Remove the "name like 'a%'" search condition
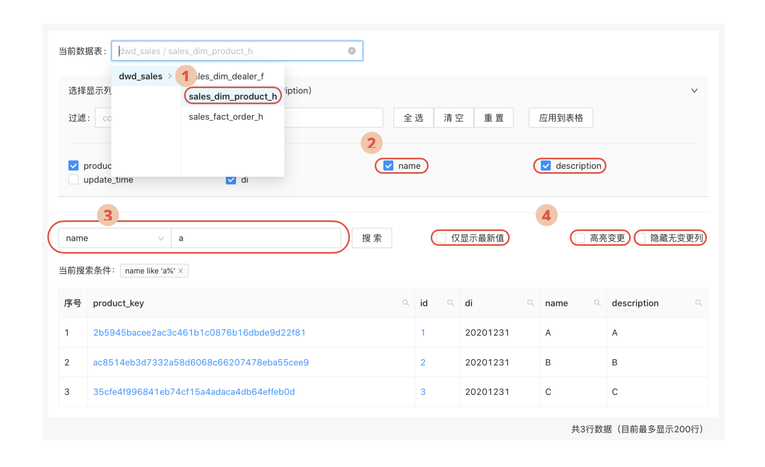765x467 pixels. (180, 271)
